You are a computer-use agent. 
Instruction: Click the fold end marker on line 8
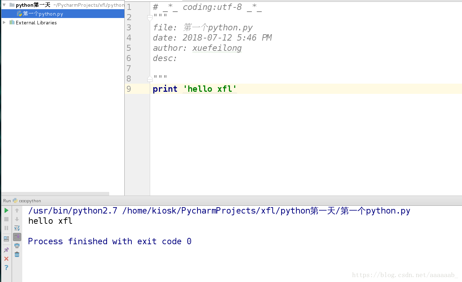(150, 79)
